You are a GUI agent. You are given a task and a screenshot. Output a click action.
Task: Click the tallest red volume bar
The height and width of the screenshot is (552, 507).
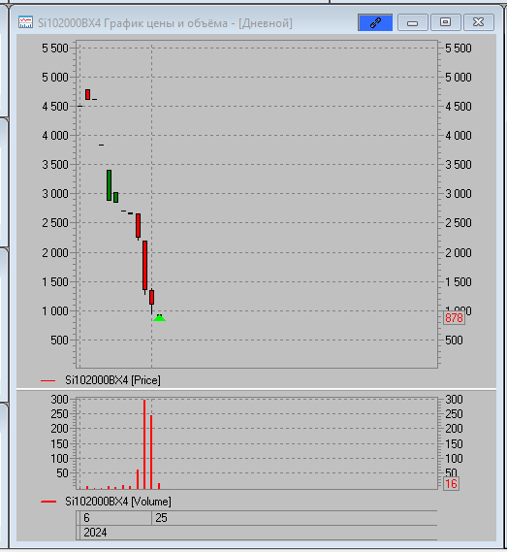144,444
